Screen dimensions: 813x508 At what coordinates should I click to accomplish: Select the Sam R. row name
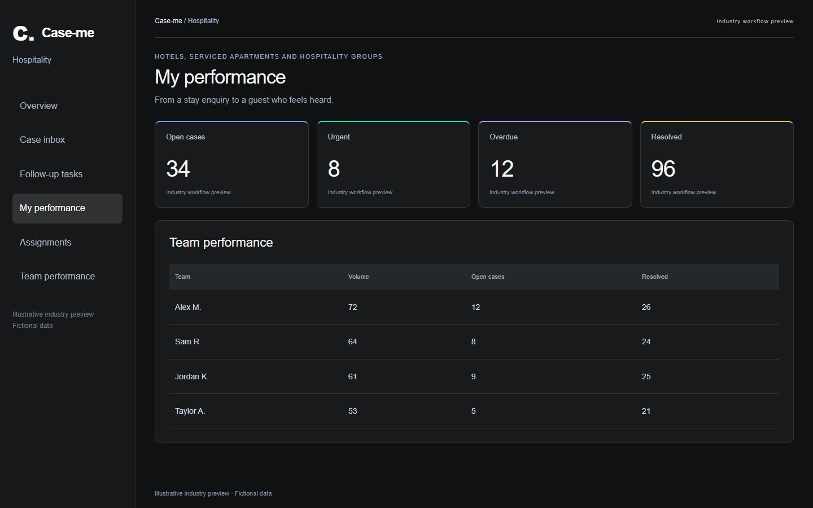point(188,342)
